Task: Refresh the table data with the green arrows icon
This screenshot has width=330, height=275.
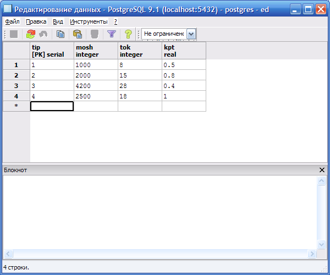Action: point(31,34)
